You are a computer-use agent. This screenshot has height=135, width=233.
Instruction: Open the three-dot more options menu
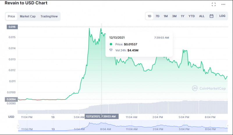pos(223,4)
